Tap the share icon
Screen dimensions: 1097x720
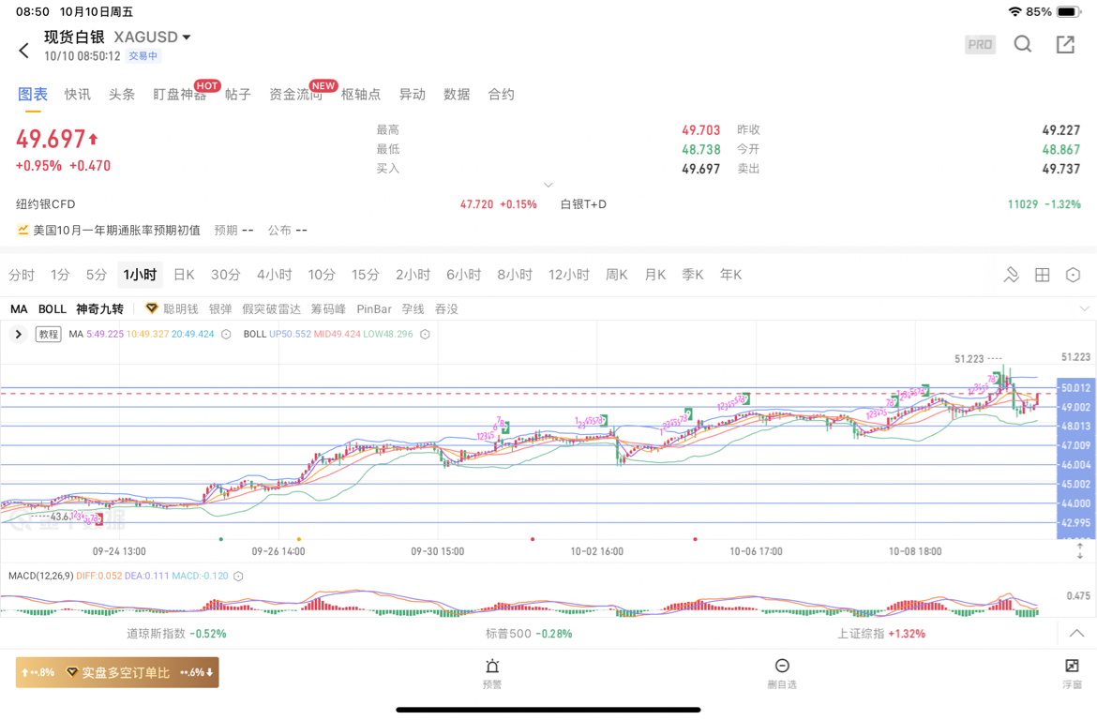1065,44
